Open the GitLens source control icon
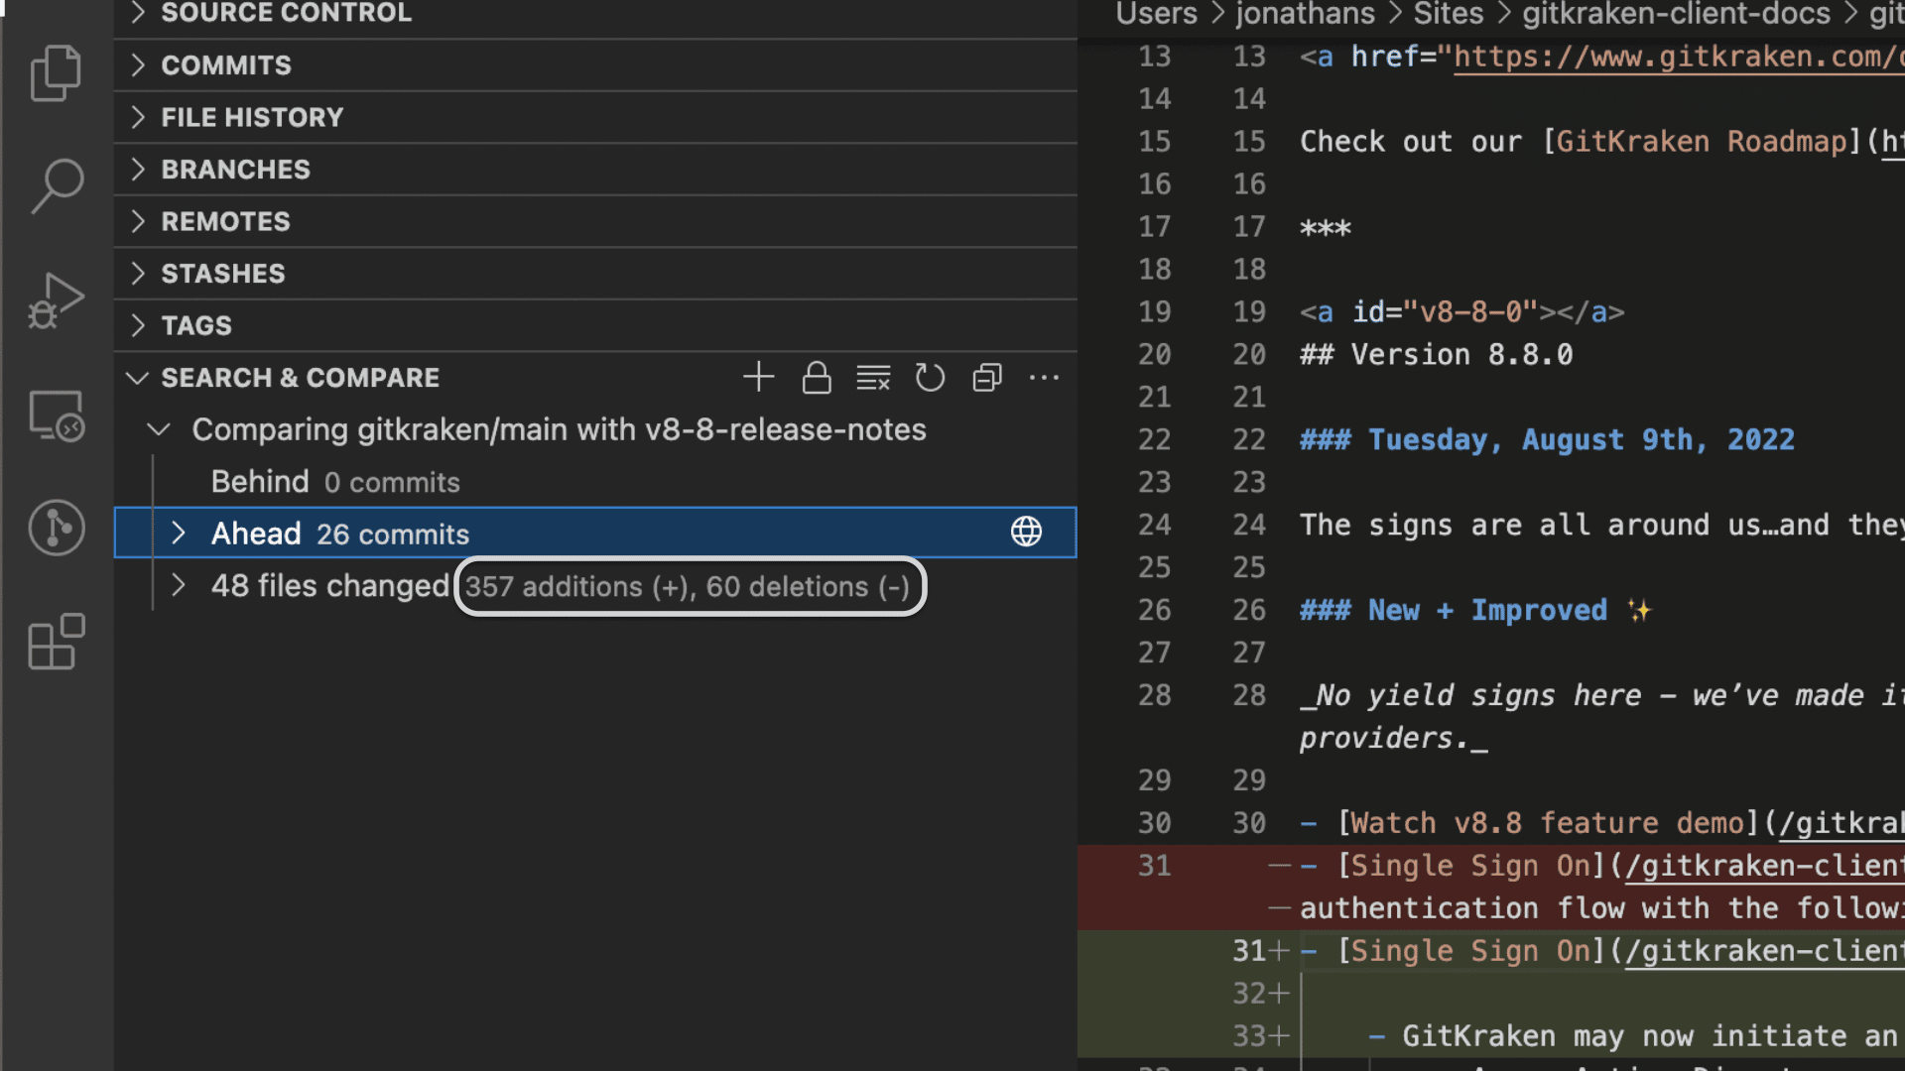The image size is (1905, 1071). pos(56,528)
